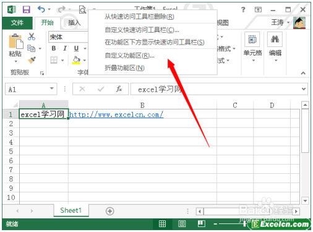Choose 自定义功能区(R)... from context menu
The height and width of the screenshot is (232, 313).
click(129, 56)
